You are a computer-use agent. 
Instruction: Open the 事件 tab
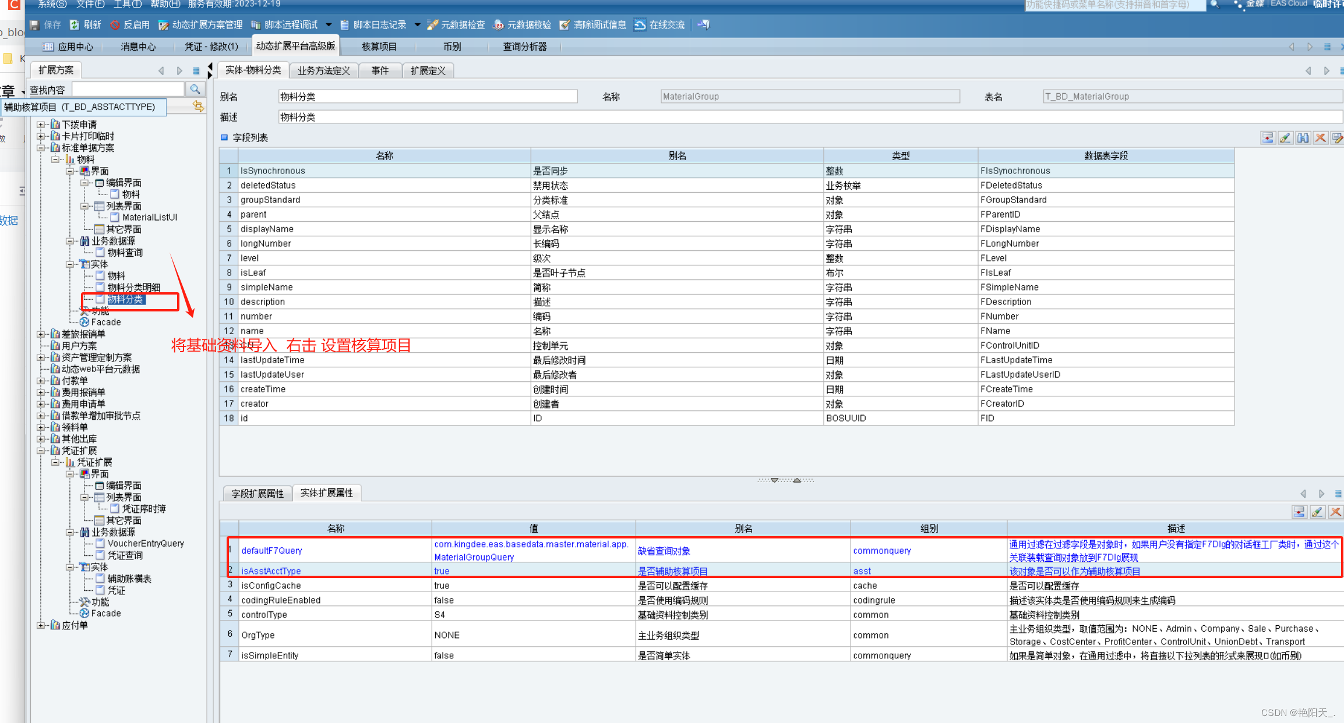[380, 71]
